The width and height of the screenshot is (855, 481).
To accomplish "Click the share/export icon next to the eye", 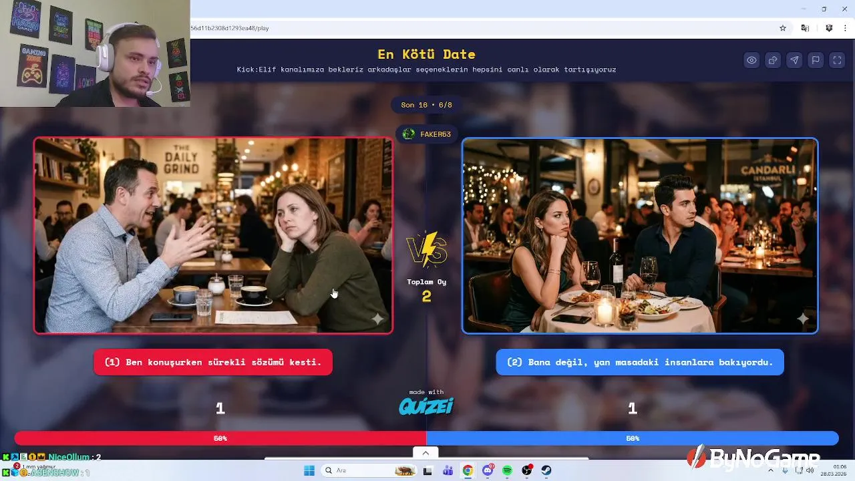I will click(x=773, y=60).
